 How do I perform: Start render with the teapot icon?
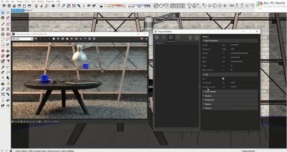[x=161, y=6]
